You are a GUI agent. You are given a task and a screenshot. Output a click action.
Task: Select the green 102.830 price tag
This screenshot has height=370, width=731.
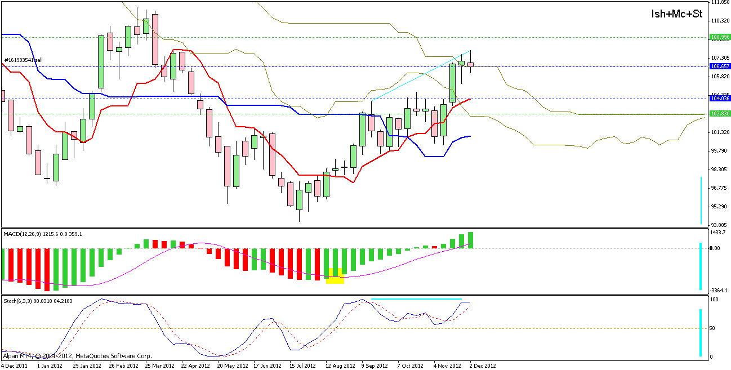[x=720, y=114]
